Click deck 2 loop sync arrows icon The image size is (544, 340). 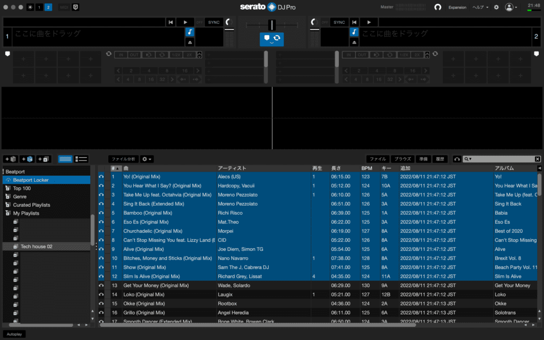click(x=435, y=54)
